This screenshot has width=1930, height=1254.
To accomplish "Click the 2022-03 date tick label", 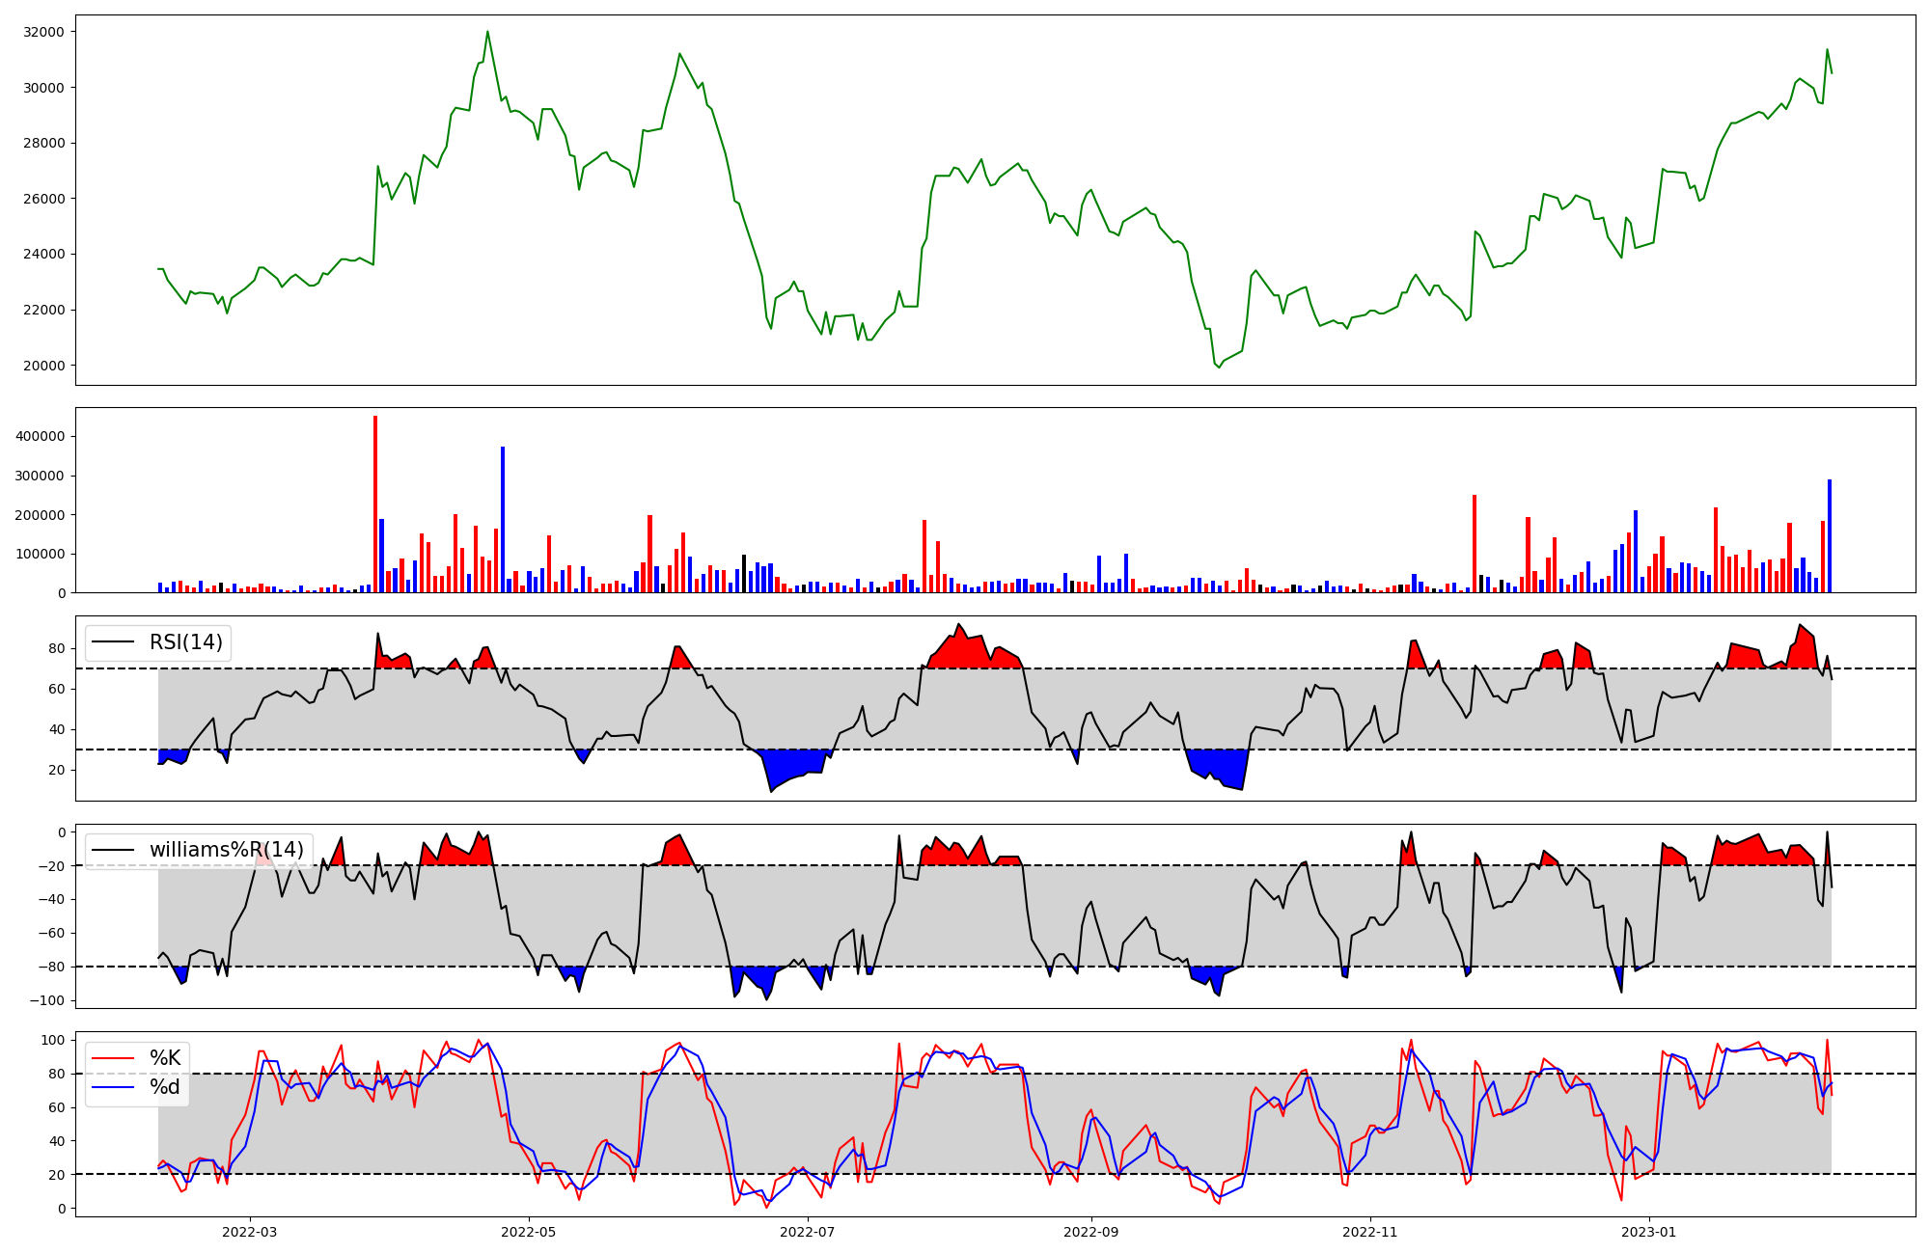I will [x=250, y=1232].
